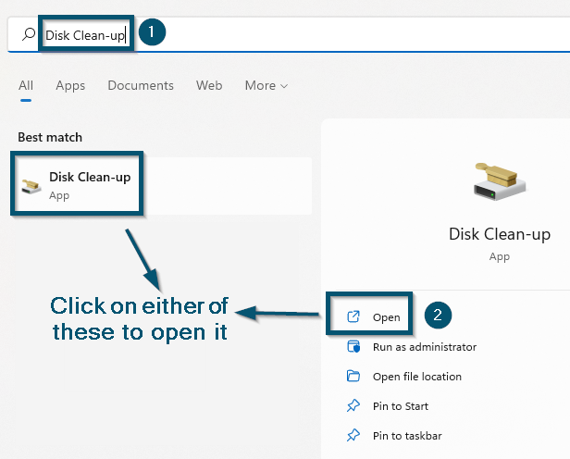
Task: Click the search magnifier icon
Action: tap(29, 34)
